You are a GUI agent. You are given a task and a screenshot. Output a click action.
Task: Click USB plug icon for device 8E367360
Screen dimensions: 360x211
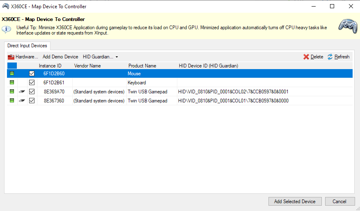(x=22, y=101)
